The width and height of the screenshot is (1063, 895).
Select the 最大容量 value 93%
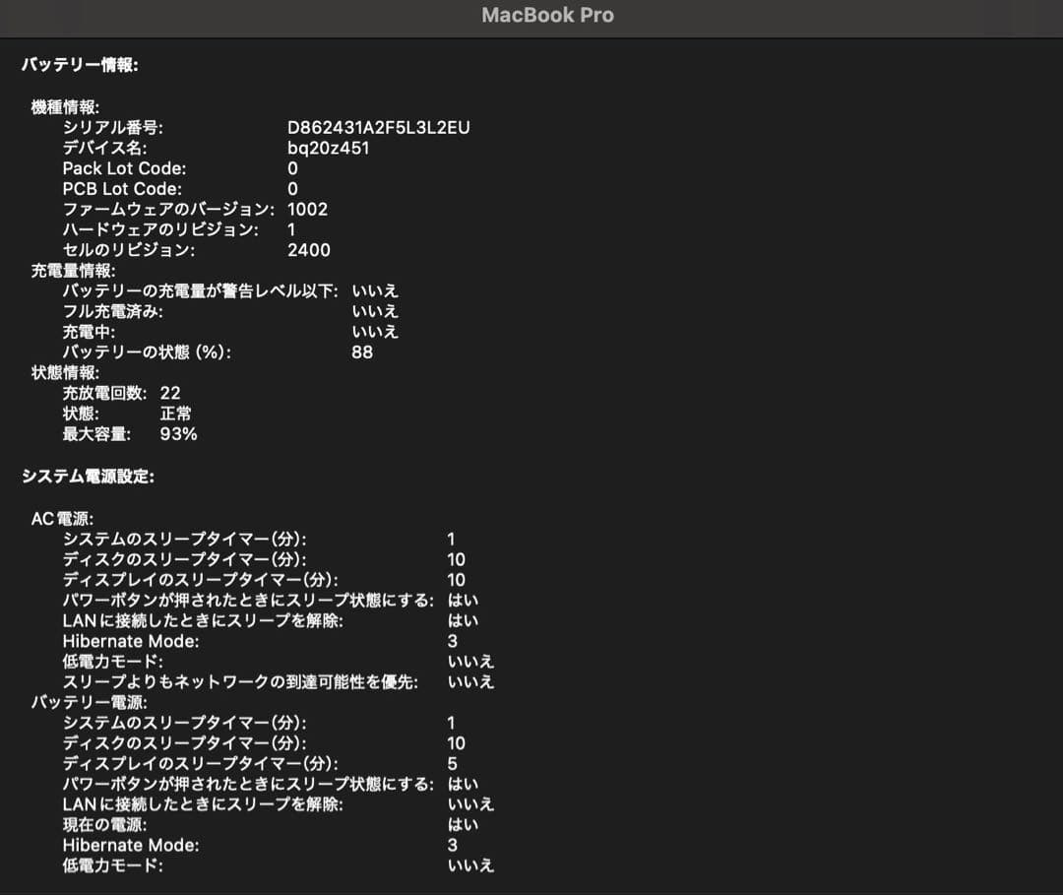[x=177, y=434]
